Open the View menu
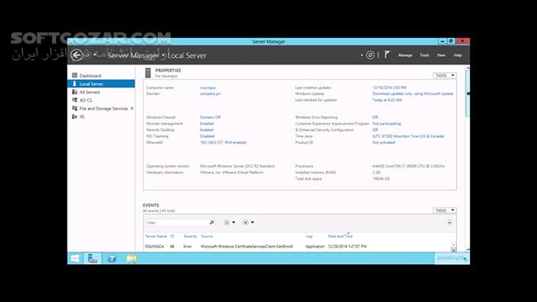The image size is (537, 302). (441, 55)
